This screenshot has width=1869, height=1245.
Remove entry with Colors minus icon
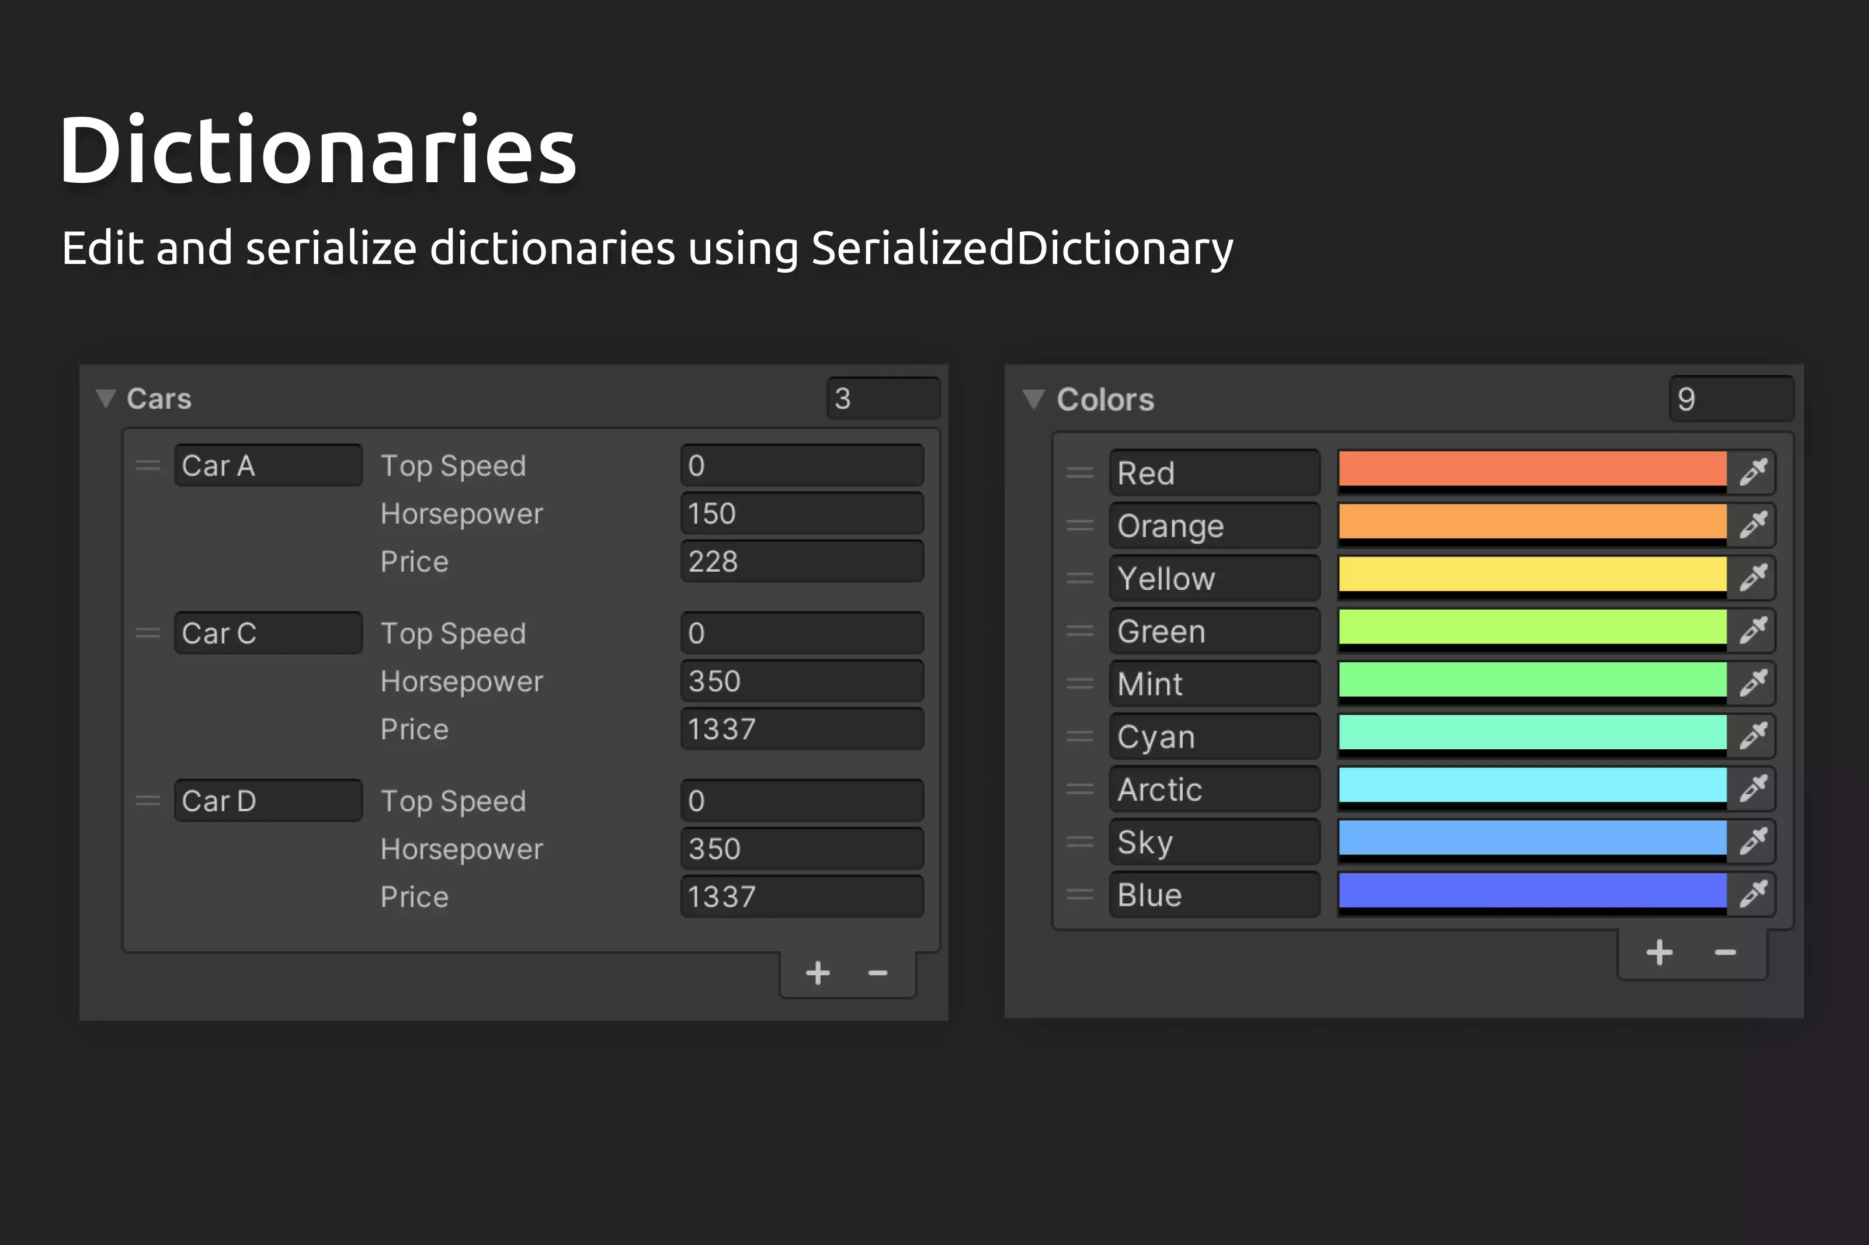coord(1725,952)
